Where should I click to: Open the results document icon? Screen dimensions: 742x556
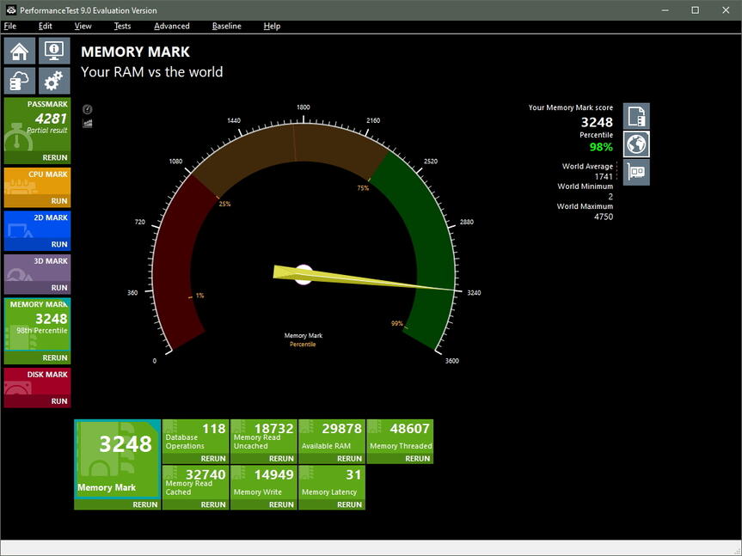point(636,116)
